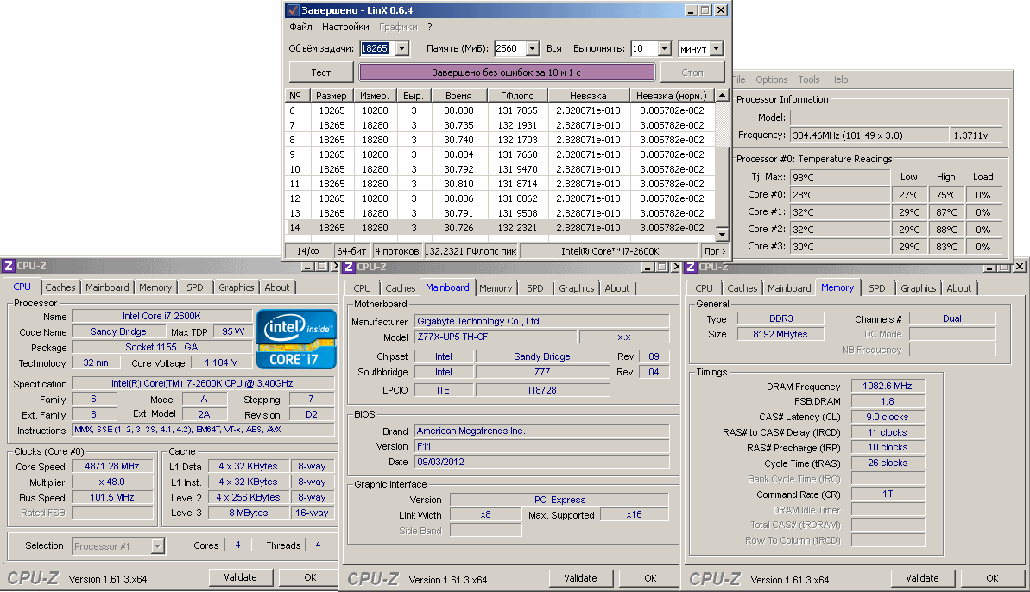The height and width of the screenshot is (592, 1030).
Task: Click the Z icon of the middle CPU-Z window
Action: pos(347,267)
